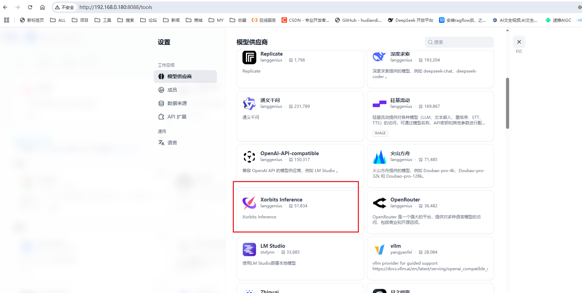Open the 商城 bookmark folder
This screenshot has width=582, height=293.
click(x=194, y=20)
